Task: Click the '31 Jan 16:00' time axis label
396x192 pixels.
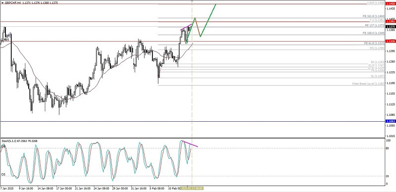Action: (139, 189)
